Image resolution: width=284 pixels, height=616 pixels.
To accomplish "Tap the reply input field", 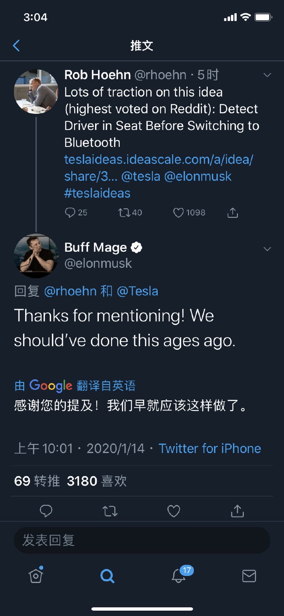I will tap(142, 540).
